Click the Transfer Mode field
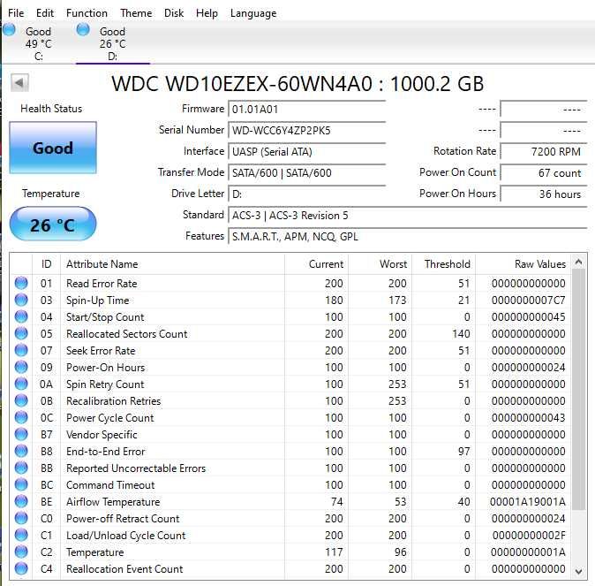This screenshot has height=586, width=595. [x=306, y=173]
